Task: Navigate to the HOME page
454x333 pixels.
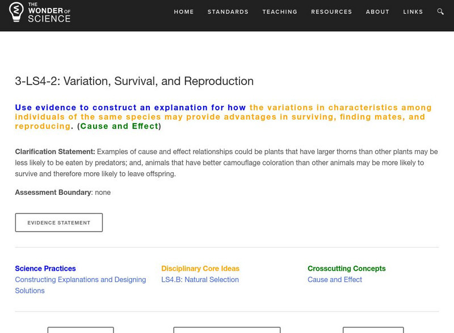Action: point(183,11)
